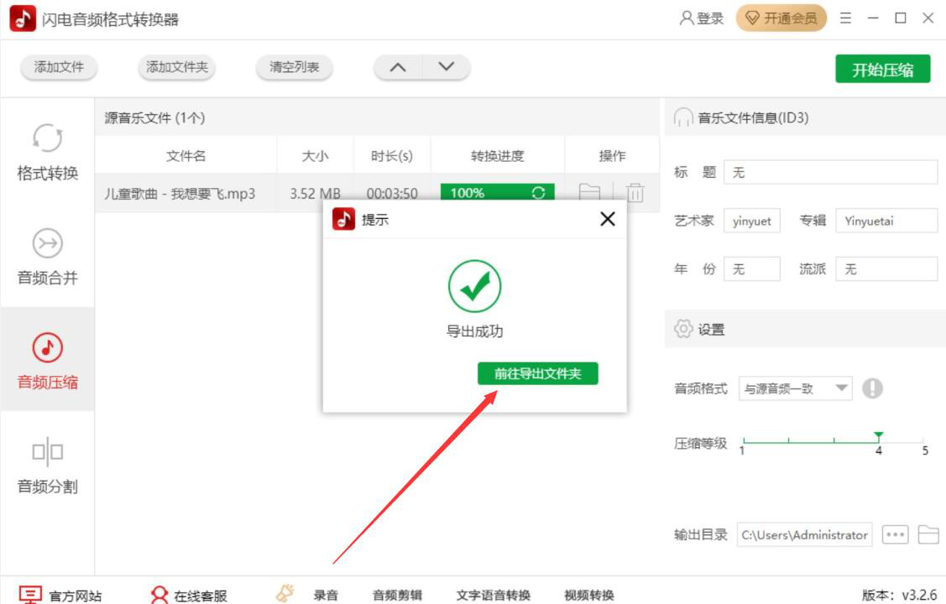The width and height of the screenshot is (946, 604).
Task: Set compression level slider to 1
Action: tap(744, 441)
